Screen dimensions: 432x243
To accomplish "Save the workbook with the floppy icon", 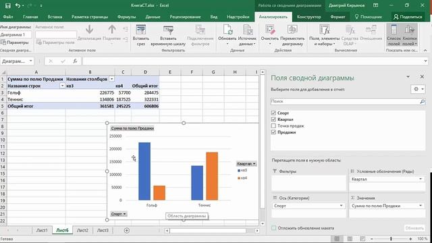I will [x=8, y=5].
